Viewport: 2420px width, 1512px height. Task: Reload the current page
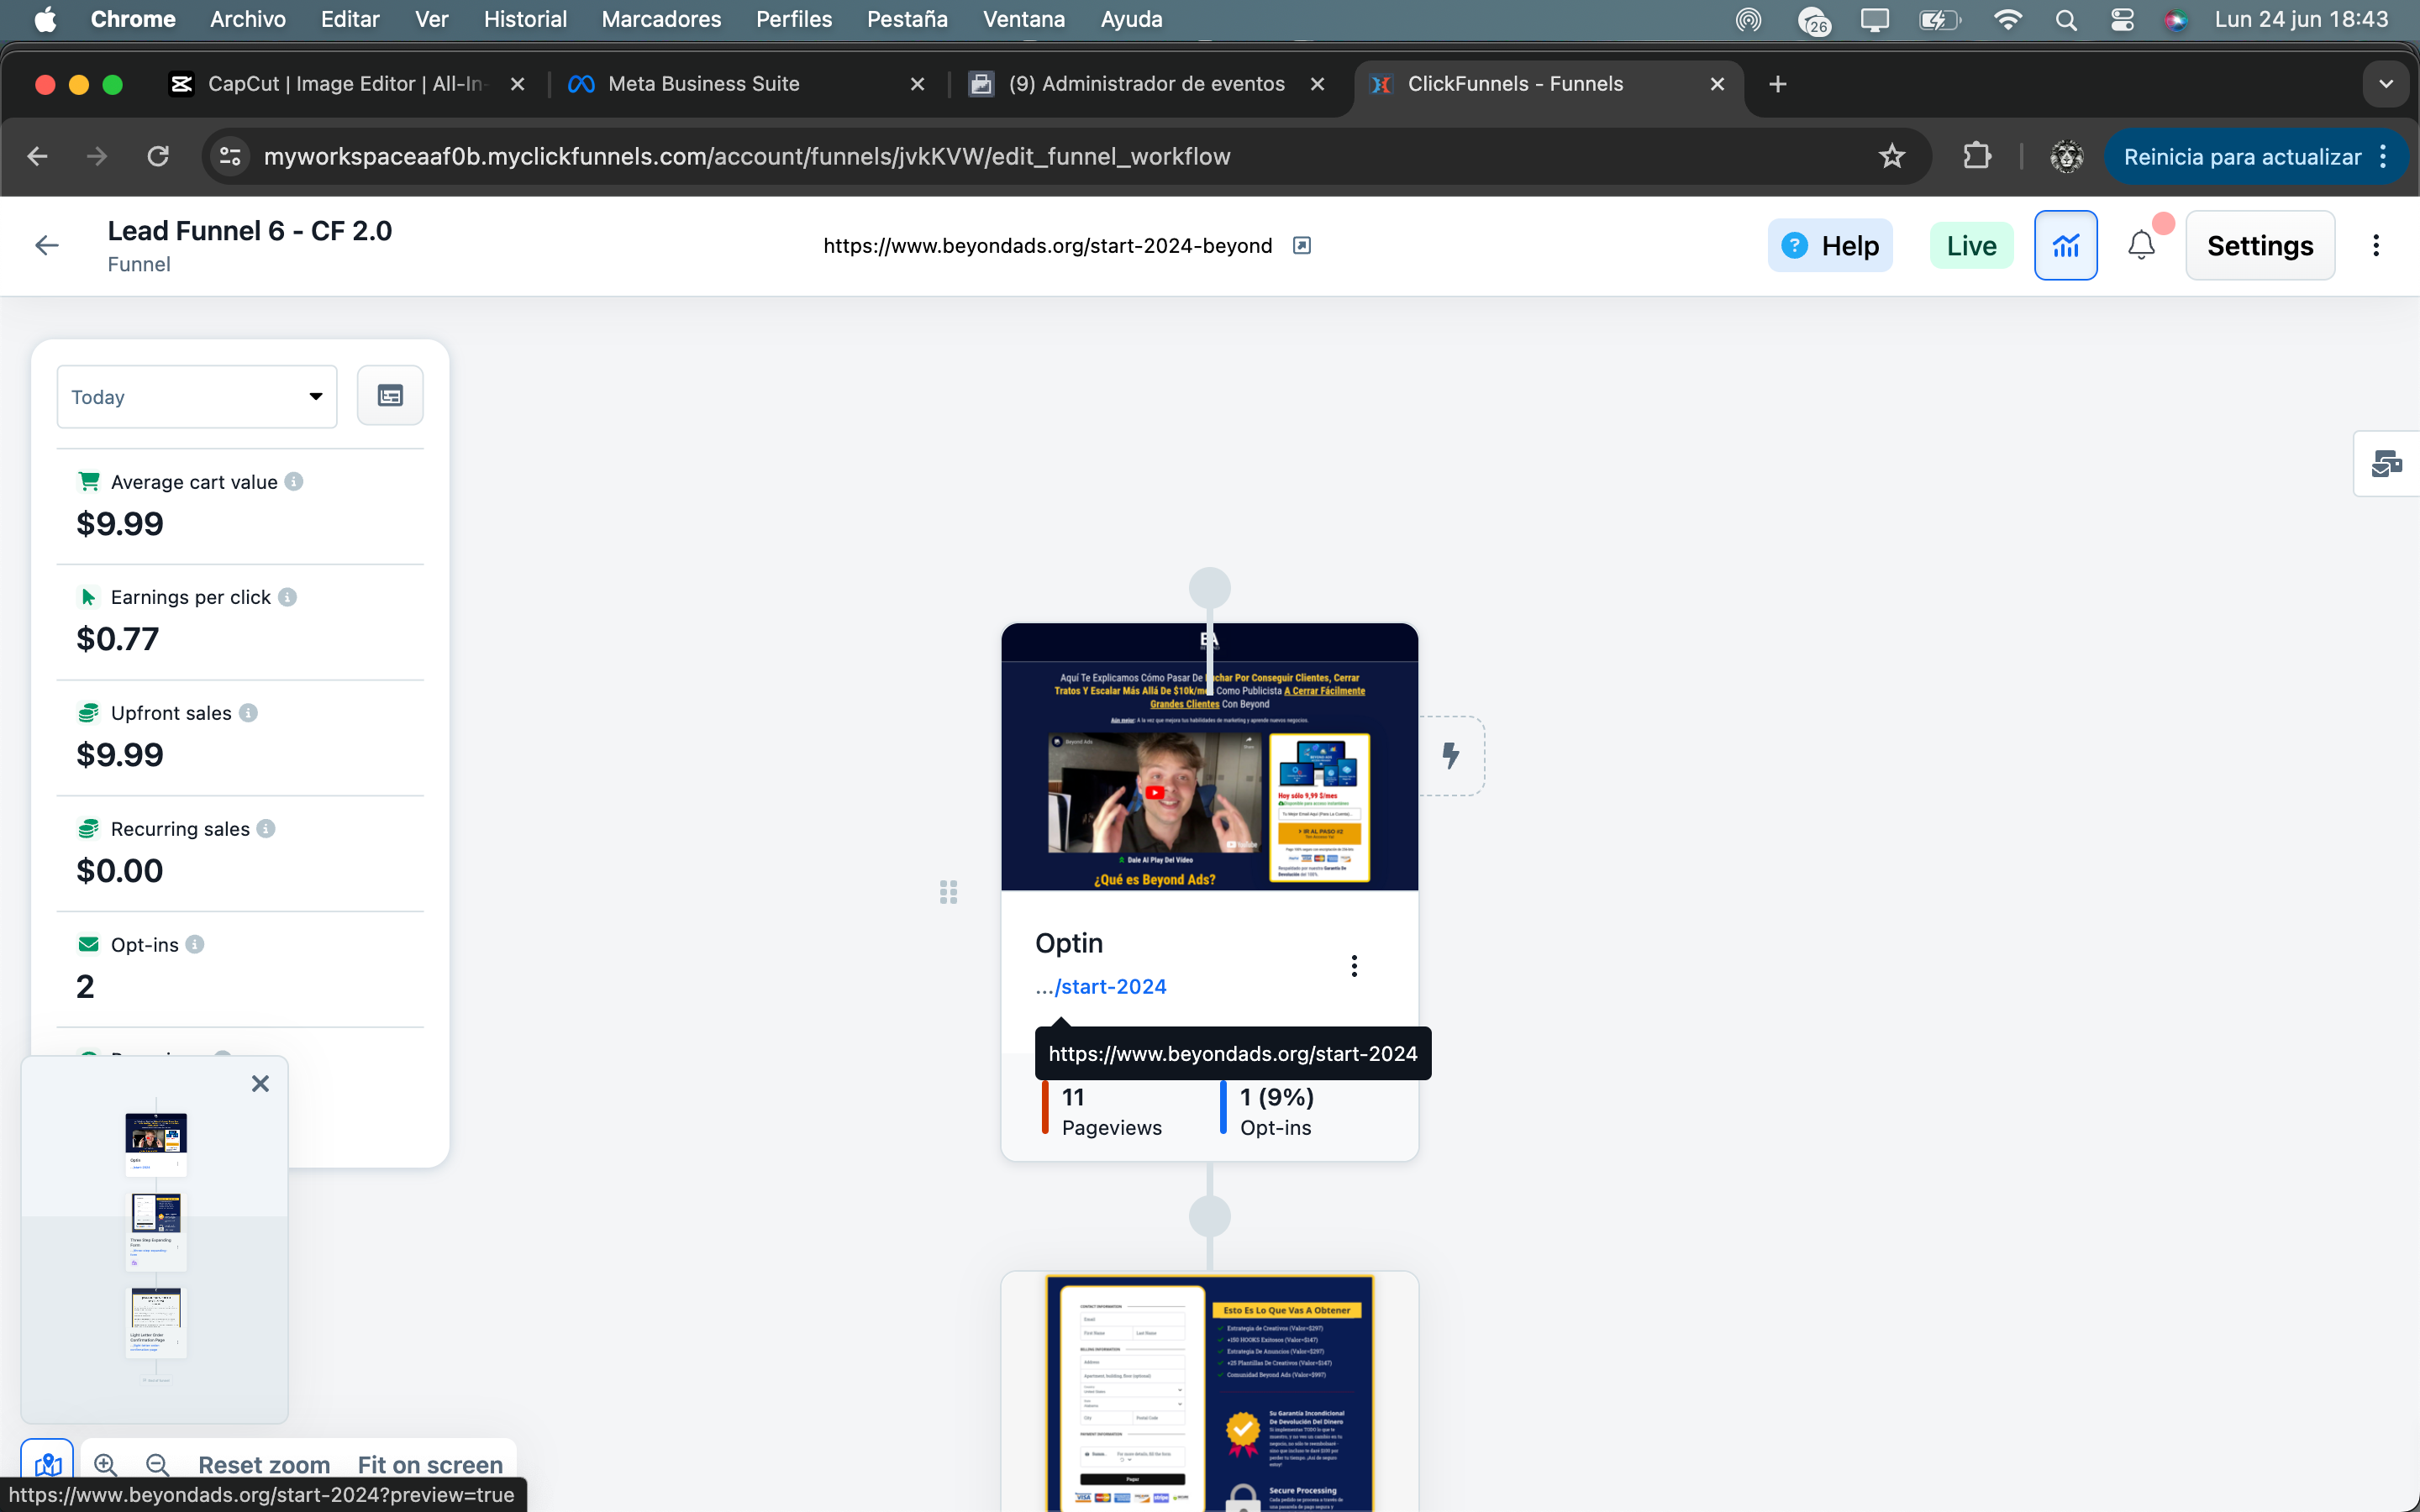[x=158, y=157]
